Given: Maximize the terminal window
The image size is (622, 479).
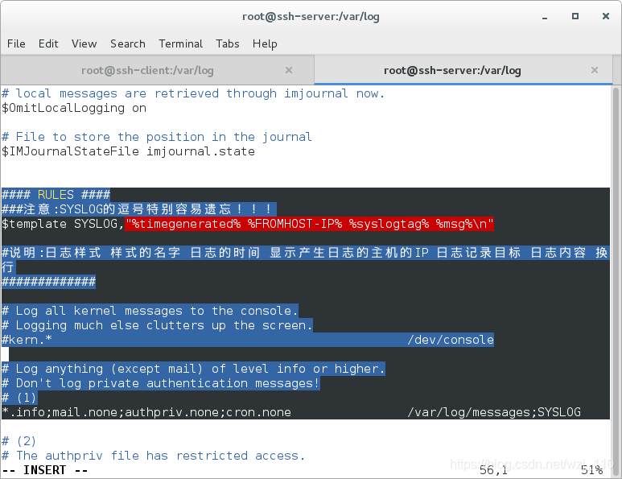Looking at the screenshot, I should click(575, 16).
